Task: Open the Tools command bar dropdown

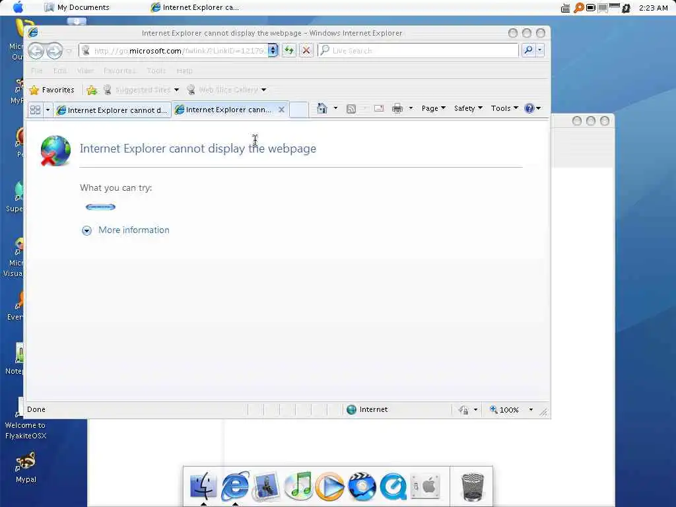Action: (504, 108)
